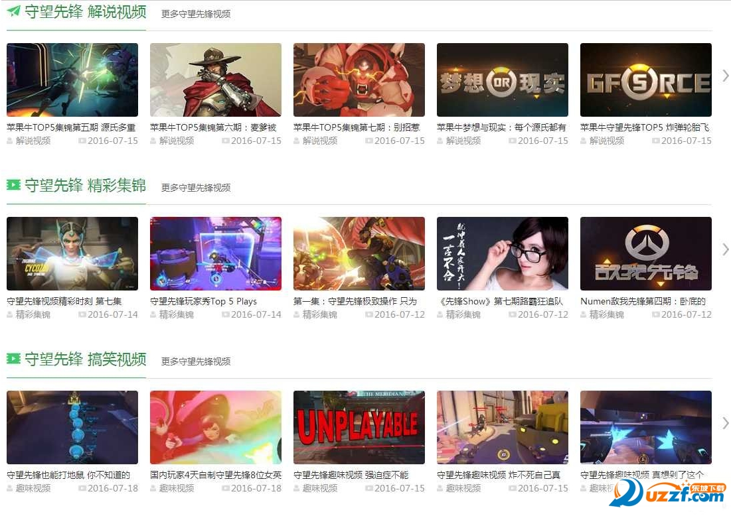Open 更多守望先锋视频 link for 精彩集锦

point(196,188)
